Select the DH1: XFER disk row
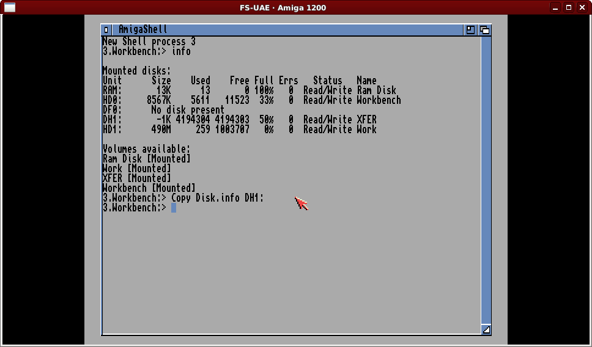Viewport: 592px width, 347px height. [x=239, y=120]
